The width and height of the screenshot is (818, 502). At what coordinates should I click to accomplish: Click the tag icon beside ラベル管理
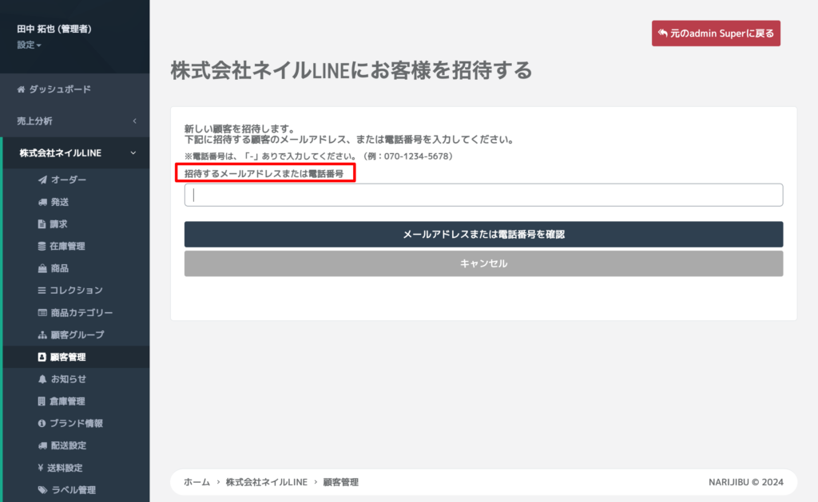pos(42,490)
